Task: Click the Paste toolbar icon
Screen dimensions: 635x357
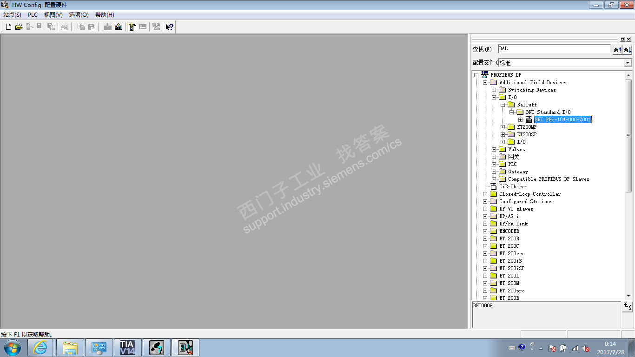Action: 92,27
